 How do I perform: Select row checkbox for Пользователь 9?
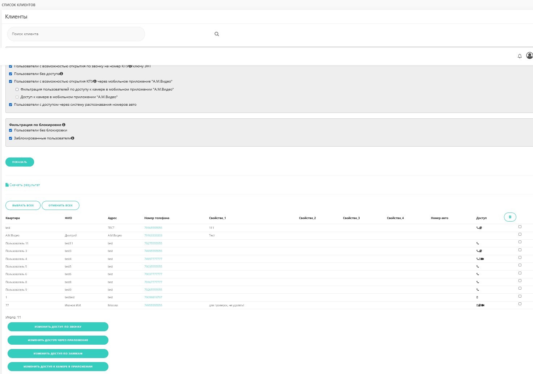coord(520,288)
